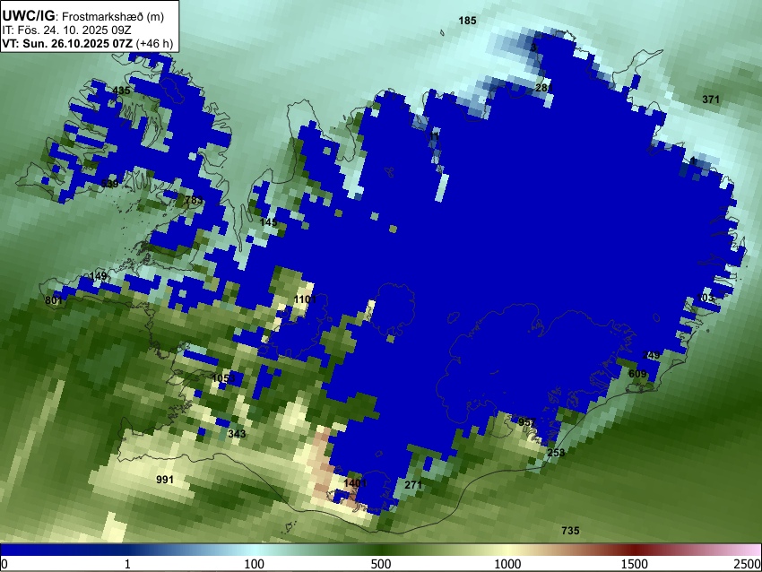762x572 pixels.
Task: Click the 145 value on the map
Action: pos(268,222)
